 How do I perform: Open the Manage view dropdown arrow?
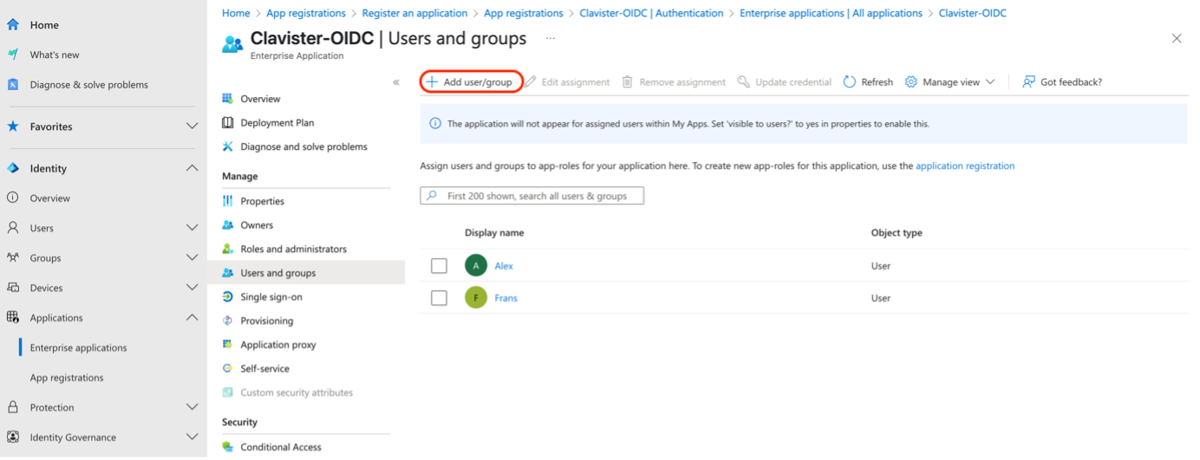point(990,82)
